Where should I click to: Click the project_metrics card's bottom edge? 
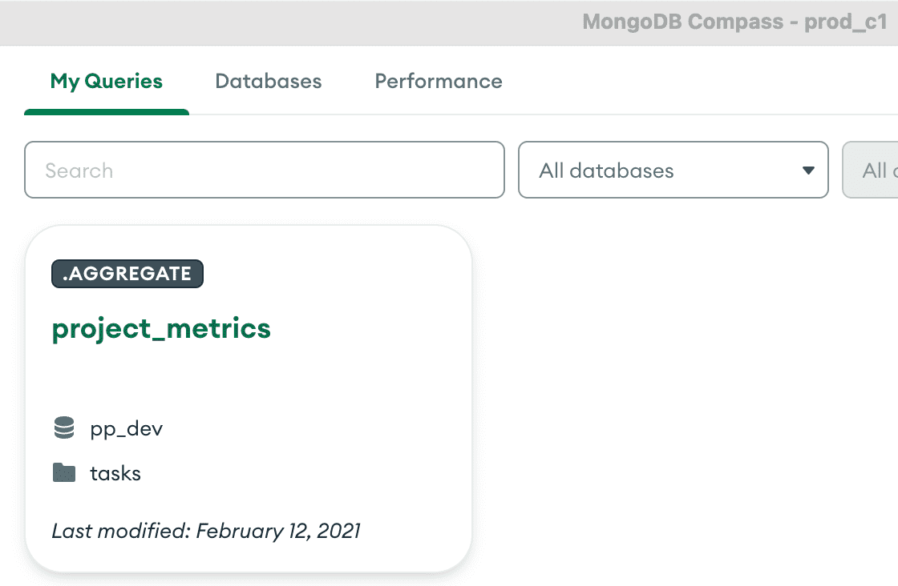249,571
